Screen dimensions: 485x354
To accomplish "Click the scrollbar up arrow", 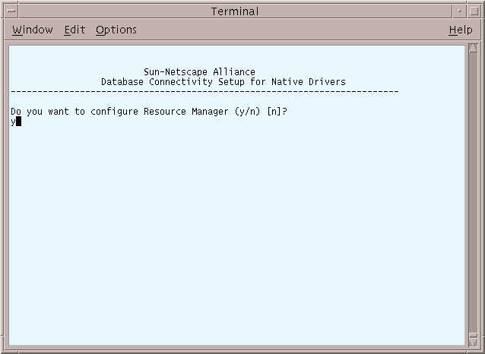I will (x=473, y=48).
